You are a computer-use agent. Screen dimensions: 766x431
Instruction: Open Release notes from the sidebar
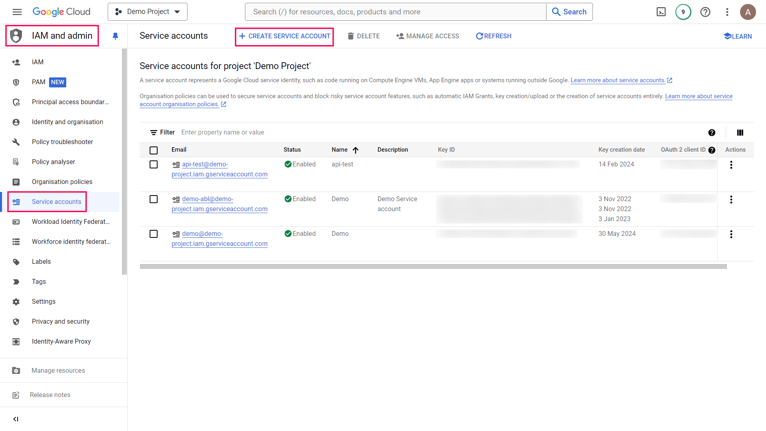pos(50,395)
